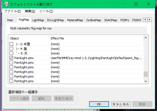Check the box for 3: 中骨
The height and width of the screenshot is (111, 157).
point(11,44)
